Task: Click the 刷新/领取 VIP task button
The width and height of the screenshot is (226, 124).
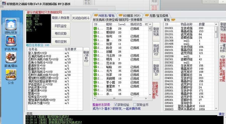Action: (x=86, y=56)
